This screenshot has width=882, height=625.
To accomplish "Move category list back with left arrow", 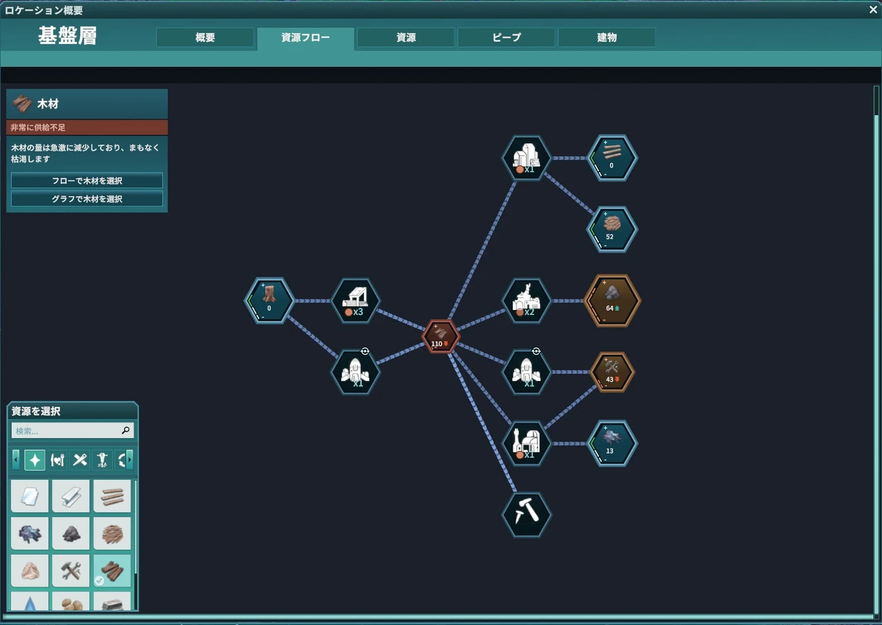I will coord(16,460).
